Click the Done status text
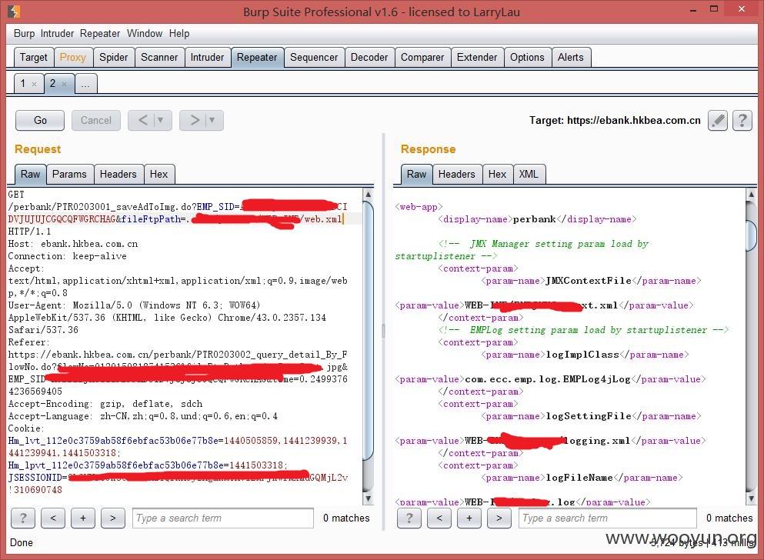Viewport: 764px width, 560px height. pyautogui.click(x=22, y=542)
